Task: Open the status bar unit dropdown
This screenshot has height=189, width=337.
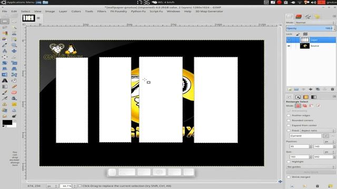Action: tap(52, 186)
